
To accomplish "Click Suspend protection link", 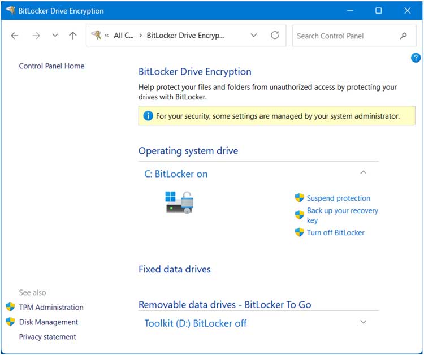I will pyautogui.click(x=338, y=198).
